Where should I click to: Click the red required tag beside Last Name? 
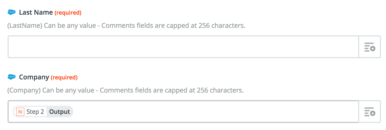[68, 13]
